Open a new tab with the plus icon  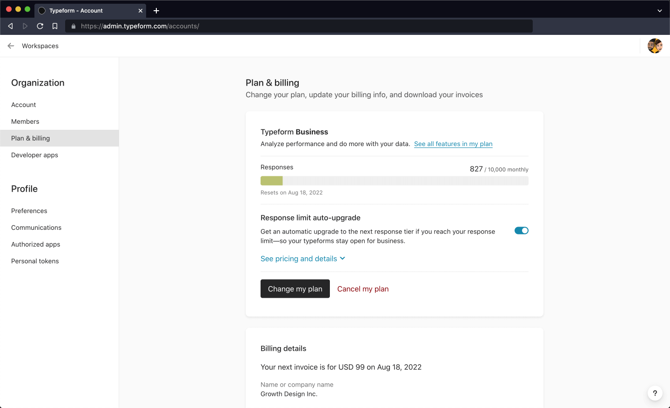(x=156, y=11)
